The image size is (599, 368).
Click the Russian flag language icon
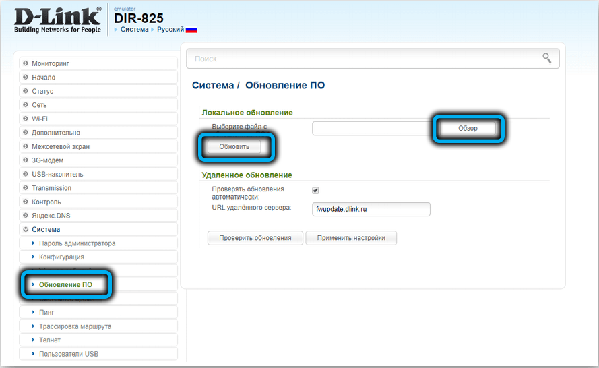(x=191, y=30)
